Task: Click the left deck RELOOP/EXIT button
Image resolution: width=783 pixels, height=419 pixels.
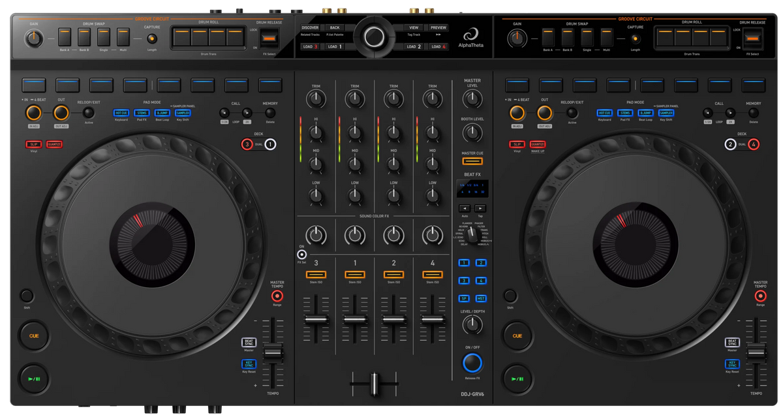Action: [89, 113]
